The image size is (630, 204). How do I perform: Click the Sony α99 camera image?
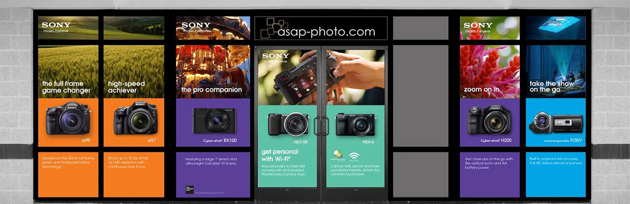[68, 118]
